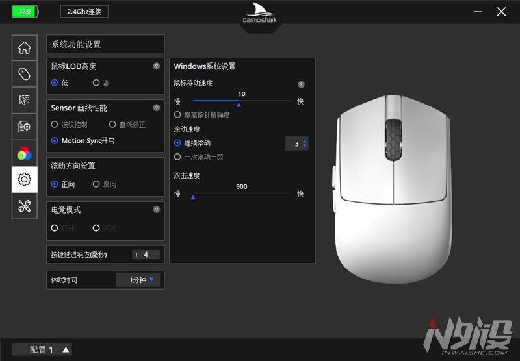This screenshot has height=361, width=520.
Task: Select the gear system settings icon
Action: [x=24, y=179]
